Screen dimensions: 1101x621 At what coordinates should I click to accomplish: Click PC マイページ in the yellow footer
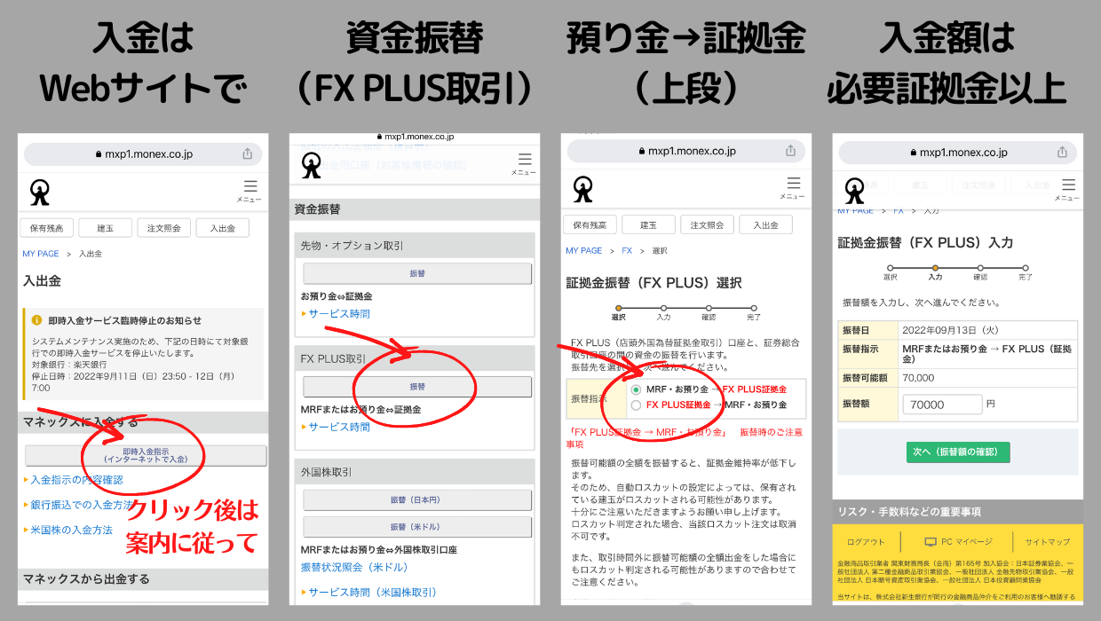pos(967,541)
